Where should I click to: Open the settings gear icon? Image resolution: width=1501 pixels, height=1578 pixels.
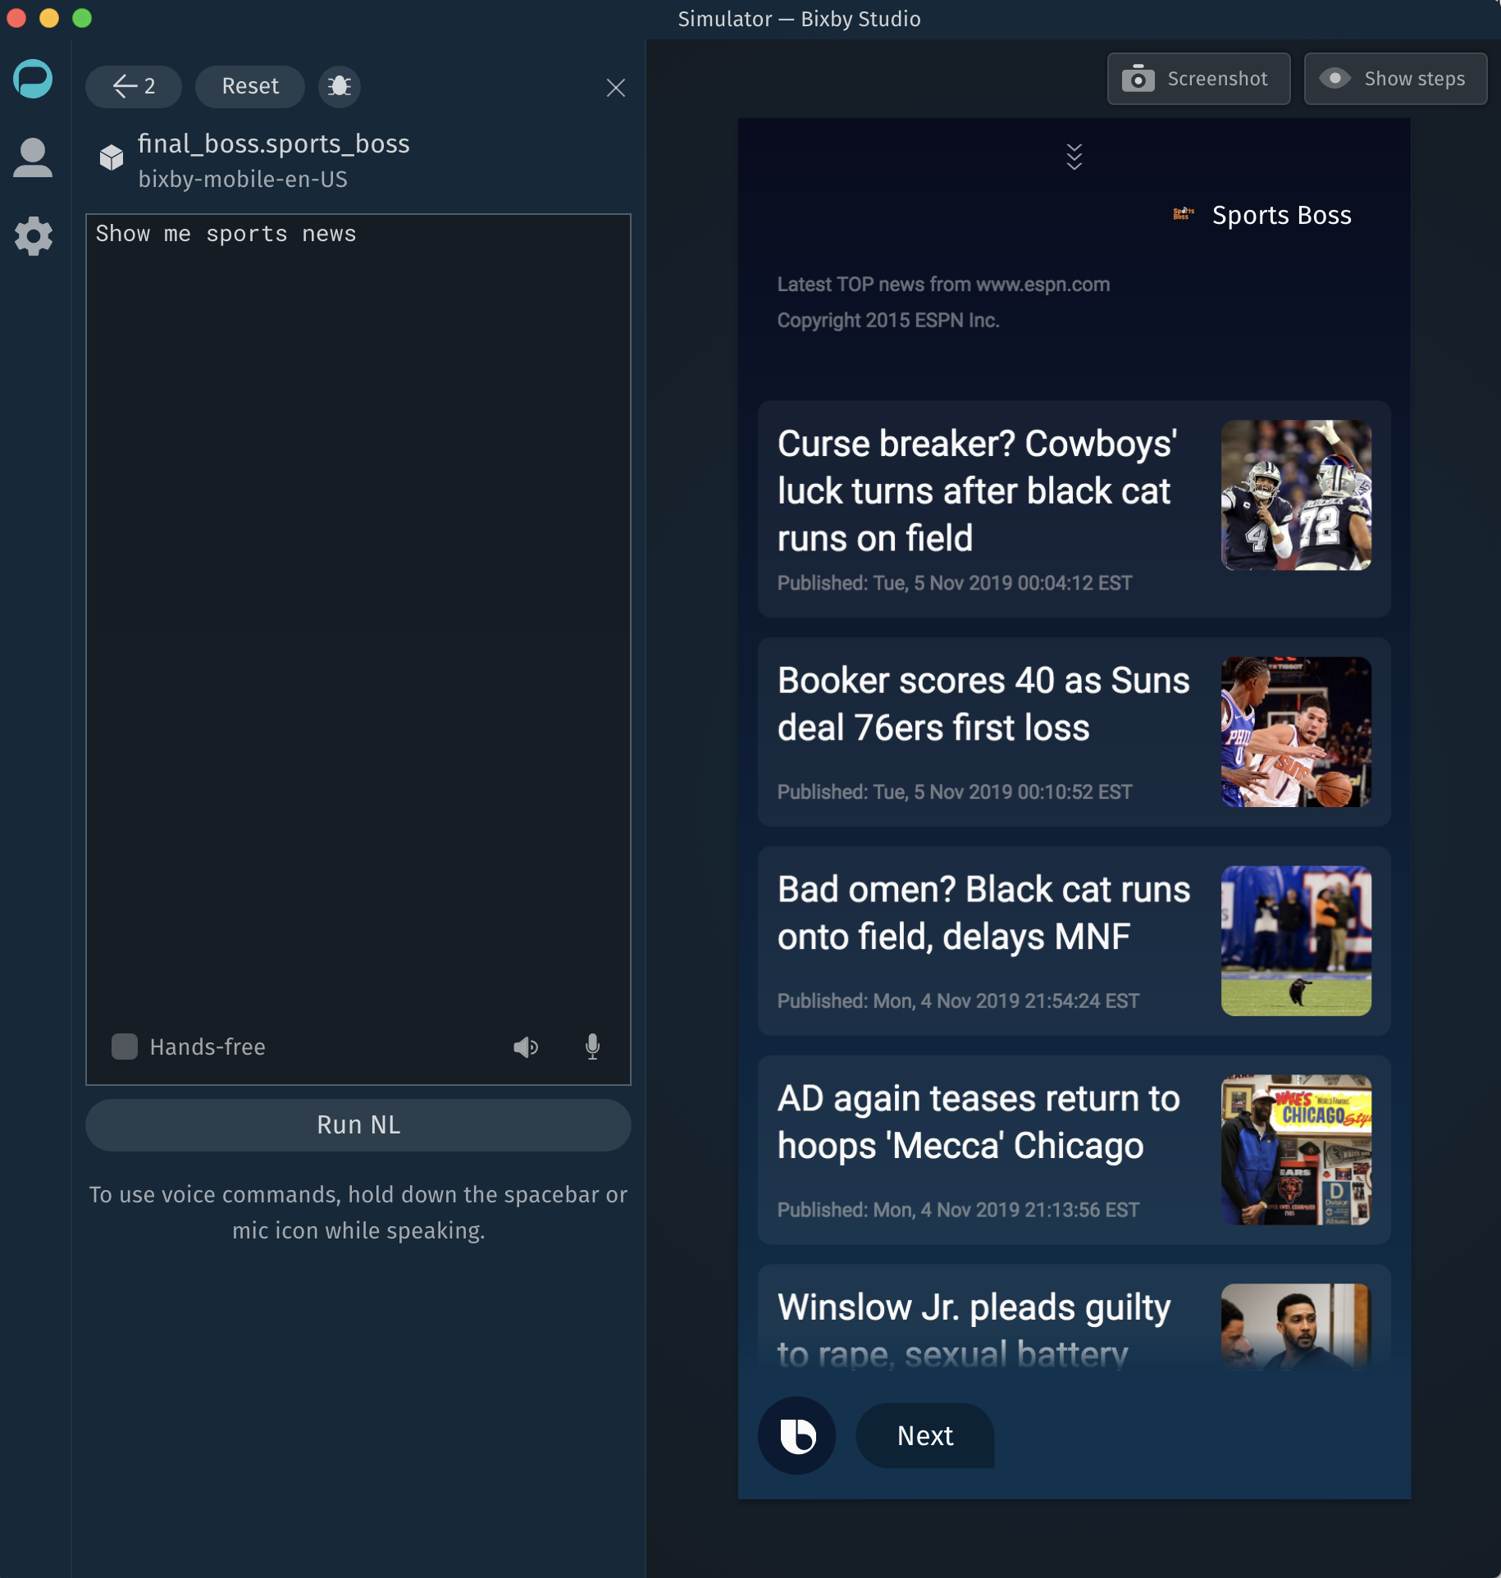point(33,236)
